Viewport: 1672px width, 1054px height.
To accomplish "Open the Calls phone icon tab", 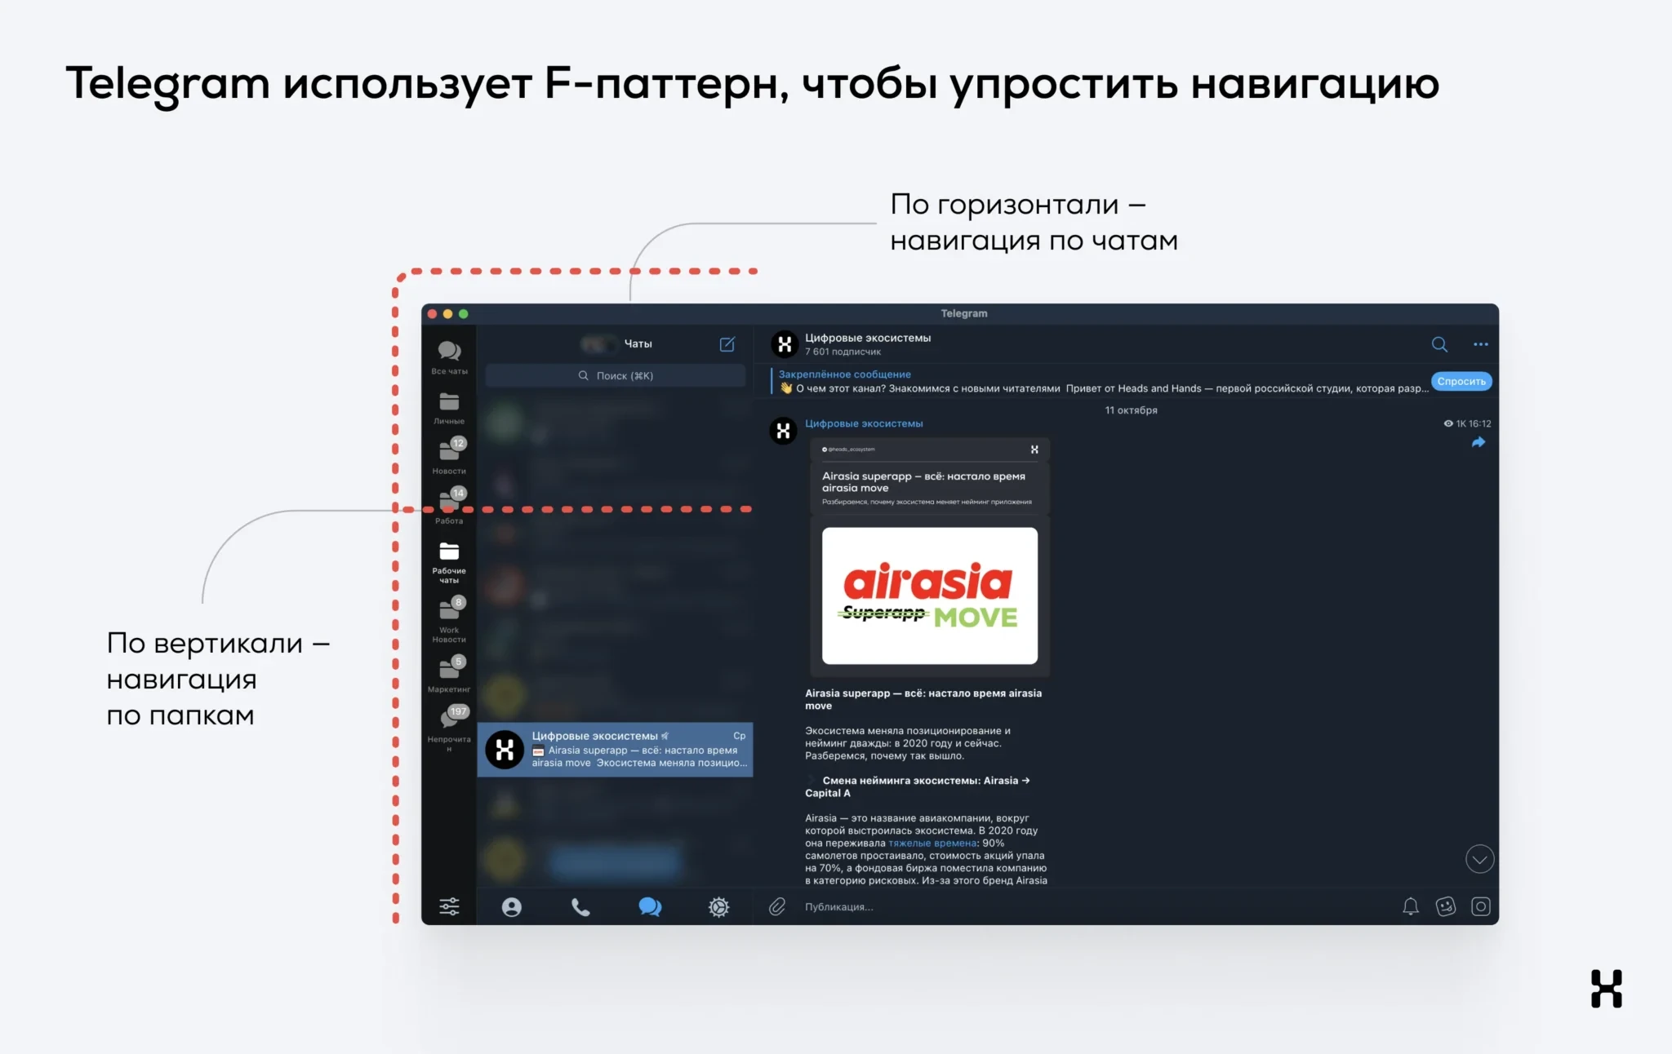I will [580, 906].
